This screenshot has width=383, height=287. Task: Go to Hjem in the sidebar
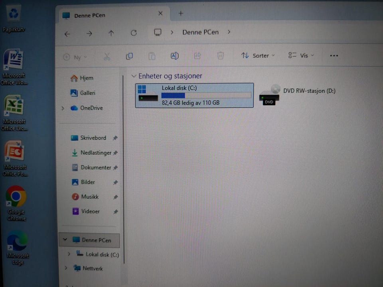82,78
